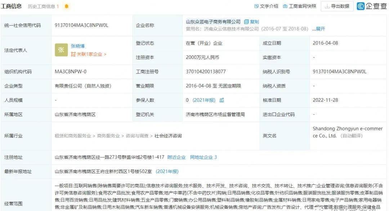Screen dimensions: 389x211
Task: Click the business scope text starting 一般项目:互联网销售
Action: tap(219, 196)
